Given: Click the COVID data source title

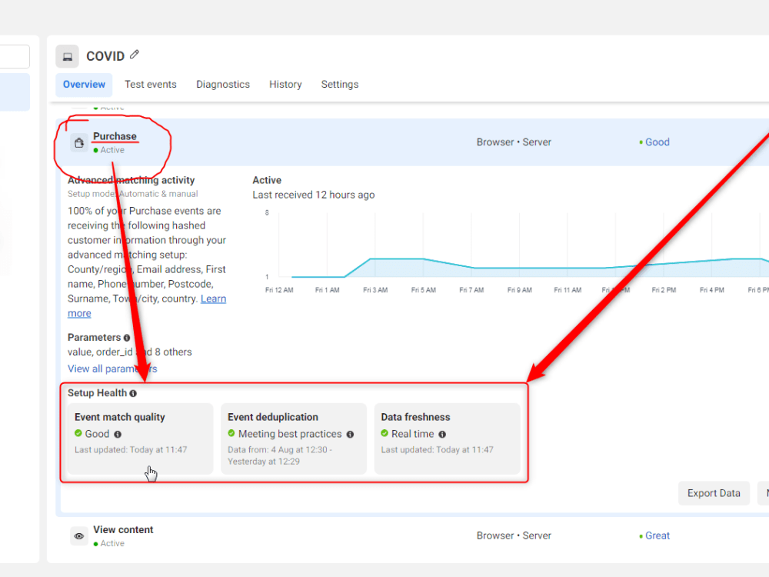Looking at the screenshot, I should coord(105,56).
